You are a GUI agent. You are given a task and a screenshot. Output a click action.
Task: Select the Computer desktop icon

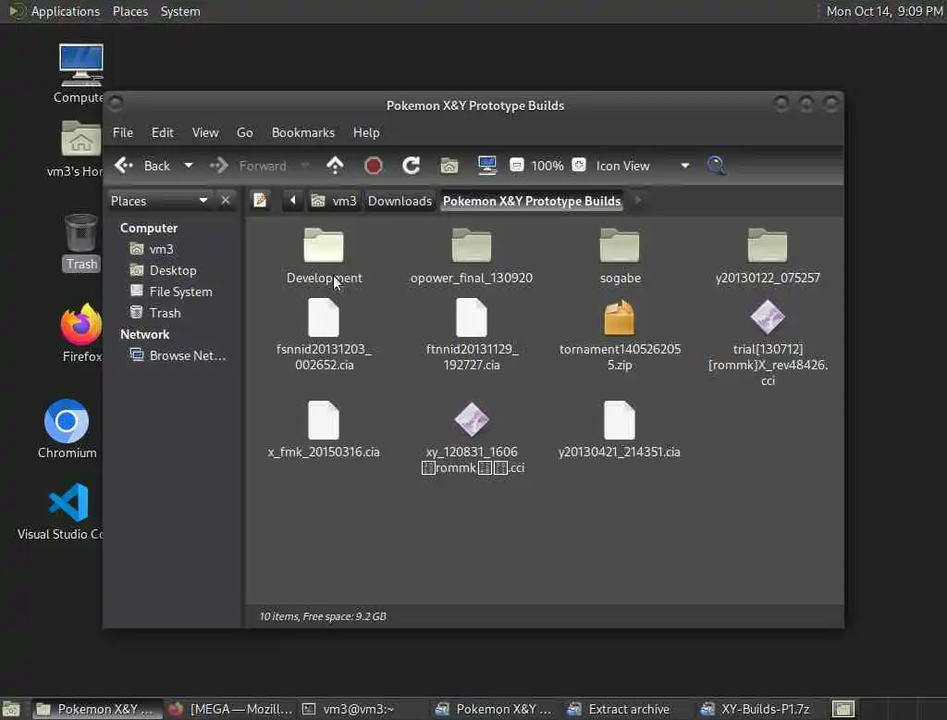[x=80, y=73]
